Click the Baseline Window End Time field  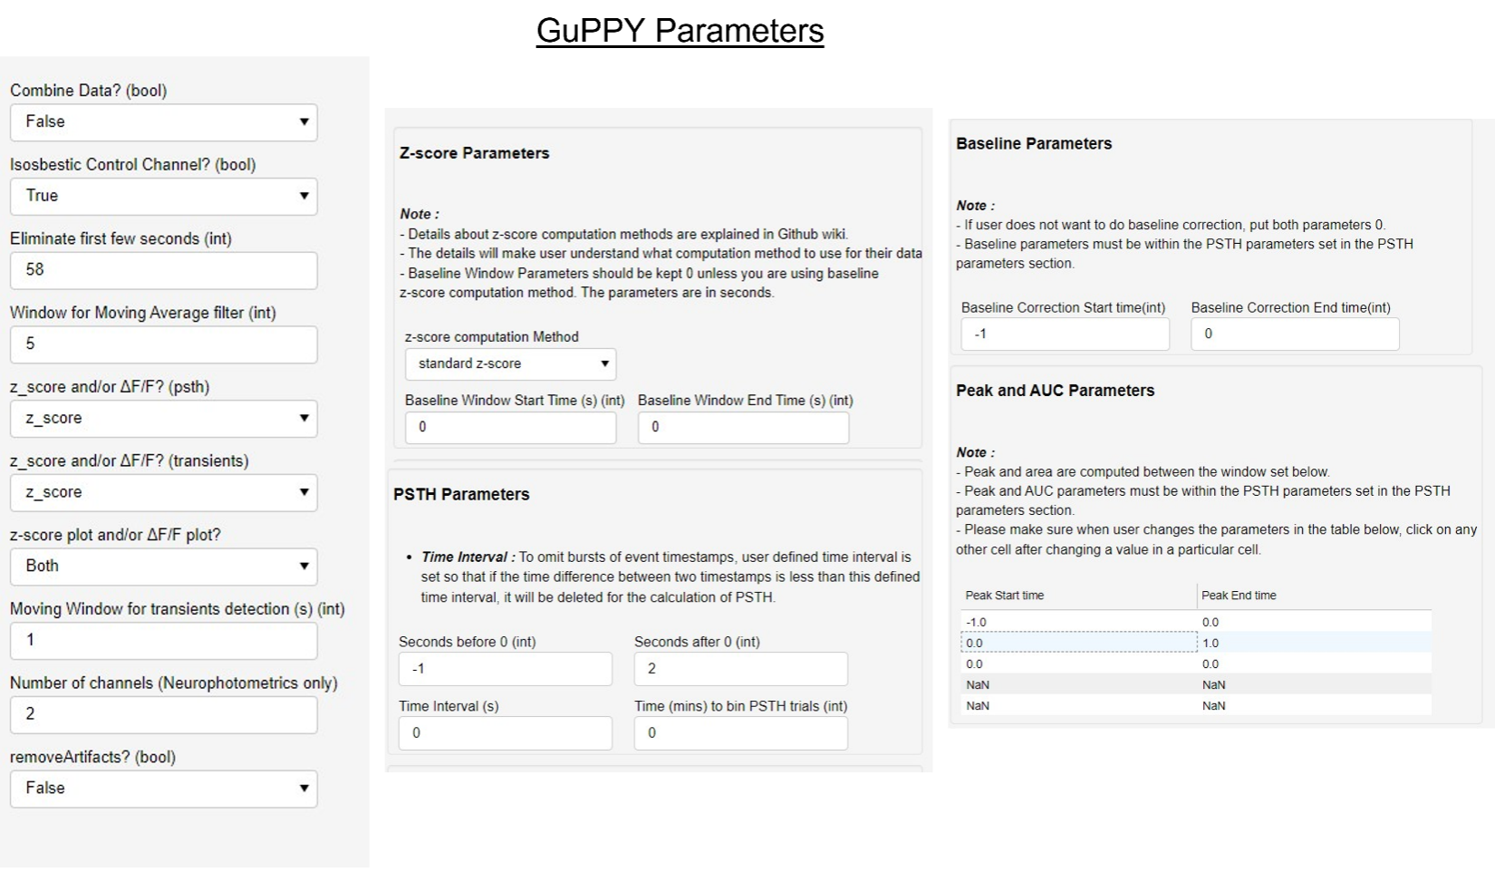click(743, 427)
